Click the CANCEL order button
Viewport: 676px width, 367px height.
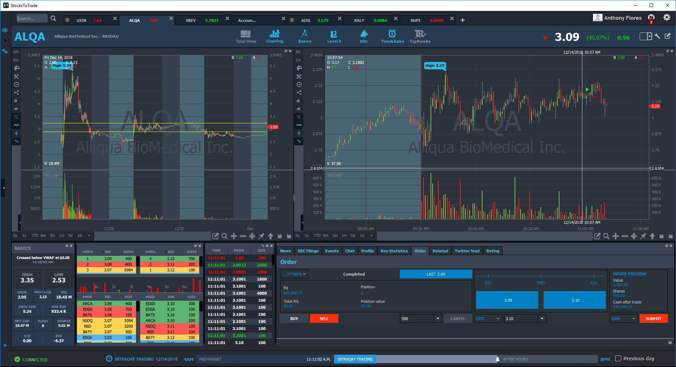point(458,319)
